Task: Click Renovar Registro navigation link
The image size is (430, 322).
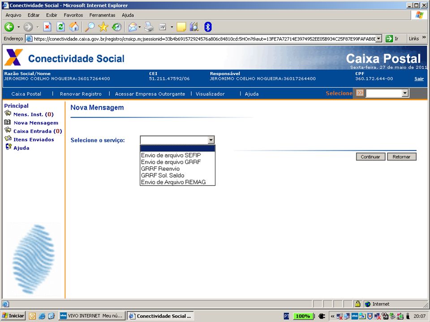Action: click(x=81, y=94)
